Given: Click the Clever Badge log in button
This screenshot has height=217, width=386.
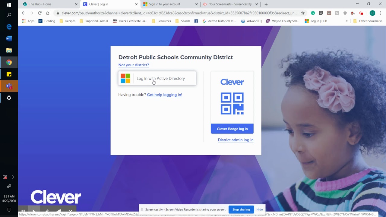Looking at the screenshot, I should [232, 129].
